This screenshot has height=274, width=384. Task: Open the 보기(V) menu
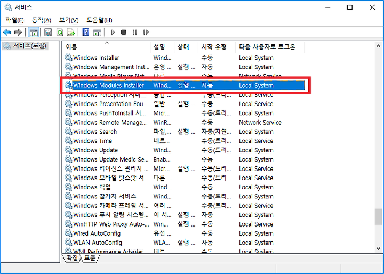(x=69, y=20)
